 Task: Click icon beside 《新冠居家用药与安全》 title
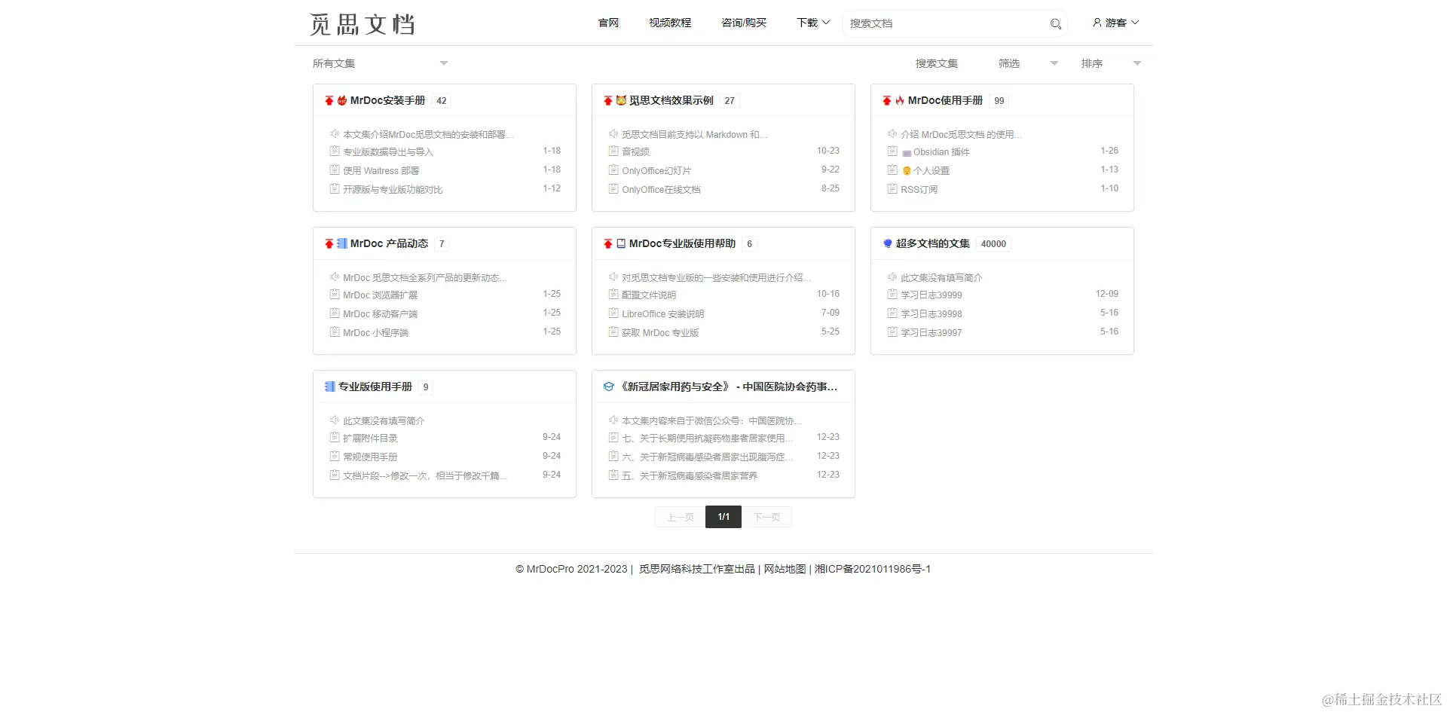pyautogui.click(x=609, y=387)
